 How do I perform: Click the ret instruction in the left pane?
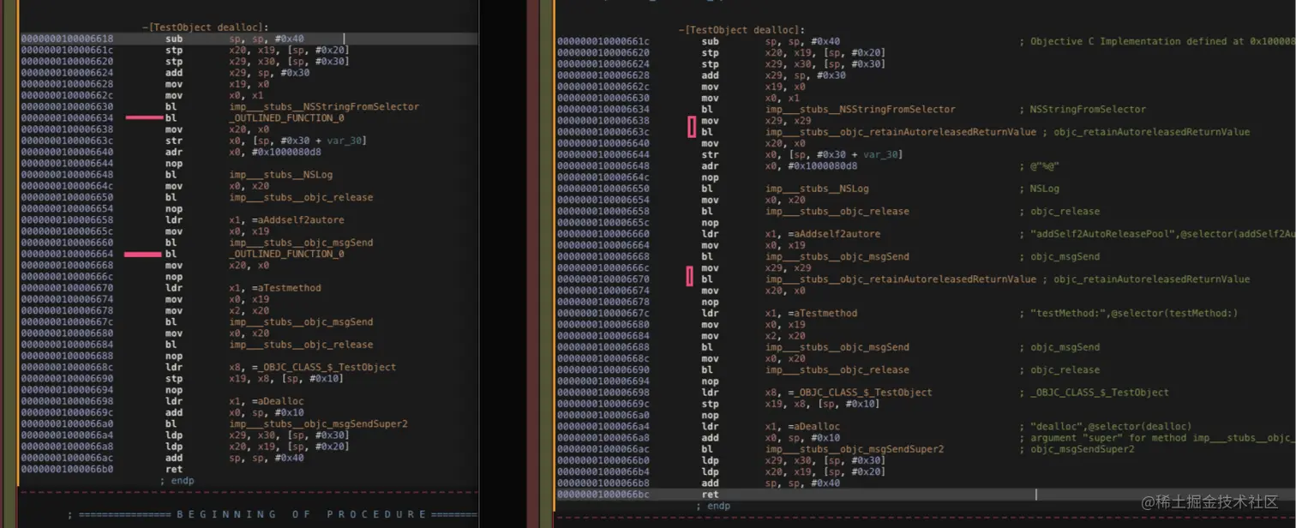click(174, 469)
